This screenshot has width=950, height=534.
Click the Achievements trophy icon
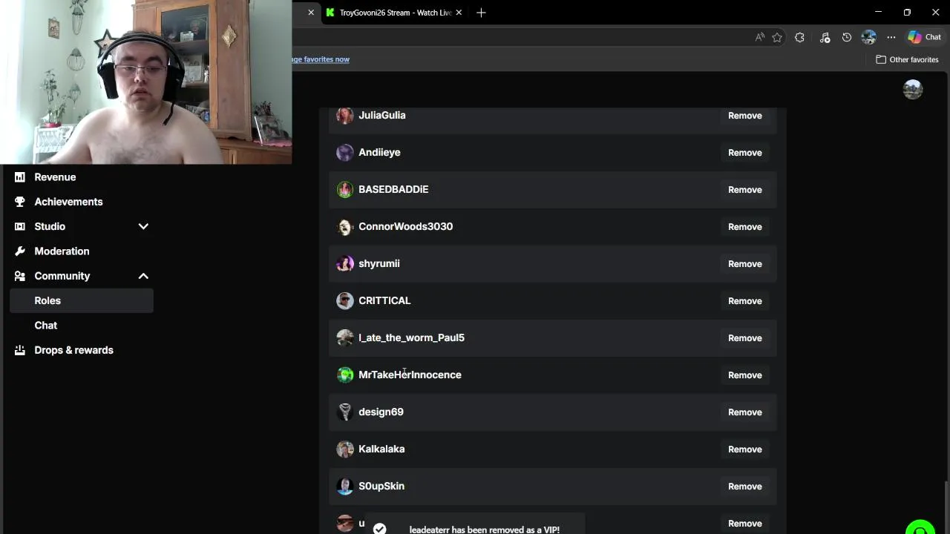point(20,202)
